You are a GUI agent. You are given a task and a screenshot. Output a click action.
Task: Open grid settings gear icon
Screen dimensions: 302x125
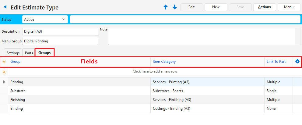coord(297,61)
